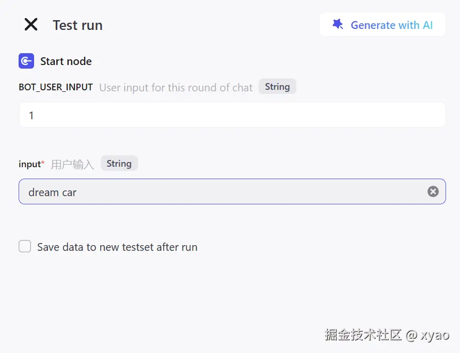
Task: Select the BOT_USER_INPUT value field
Action: click(x=232, y=115)
